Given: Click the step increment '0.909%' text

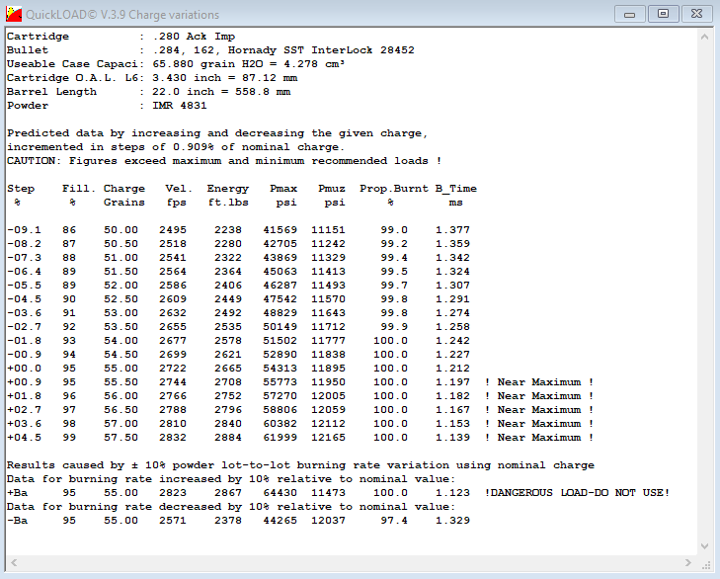Looking at the screenshot, I should pos(194,147).
